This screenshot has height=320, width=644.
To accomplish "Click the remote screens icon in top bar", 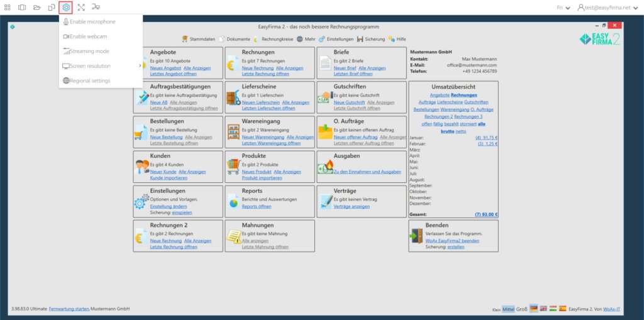I will [x=96, y=7].
